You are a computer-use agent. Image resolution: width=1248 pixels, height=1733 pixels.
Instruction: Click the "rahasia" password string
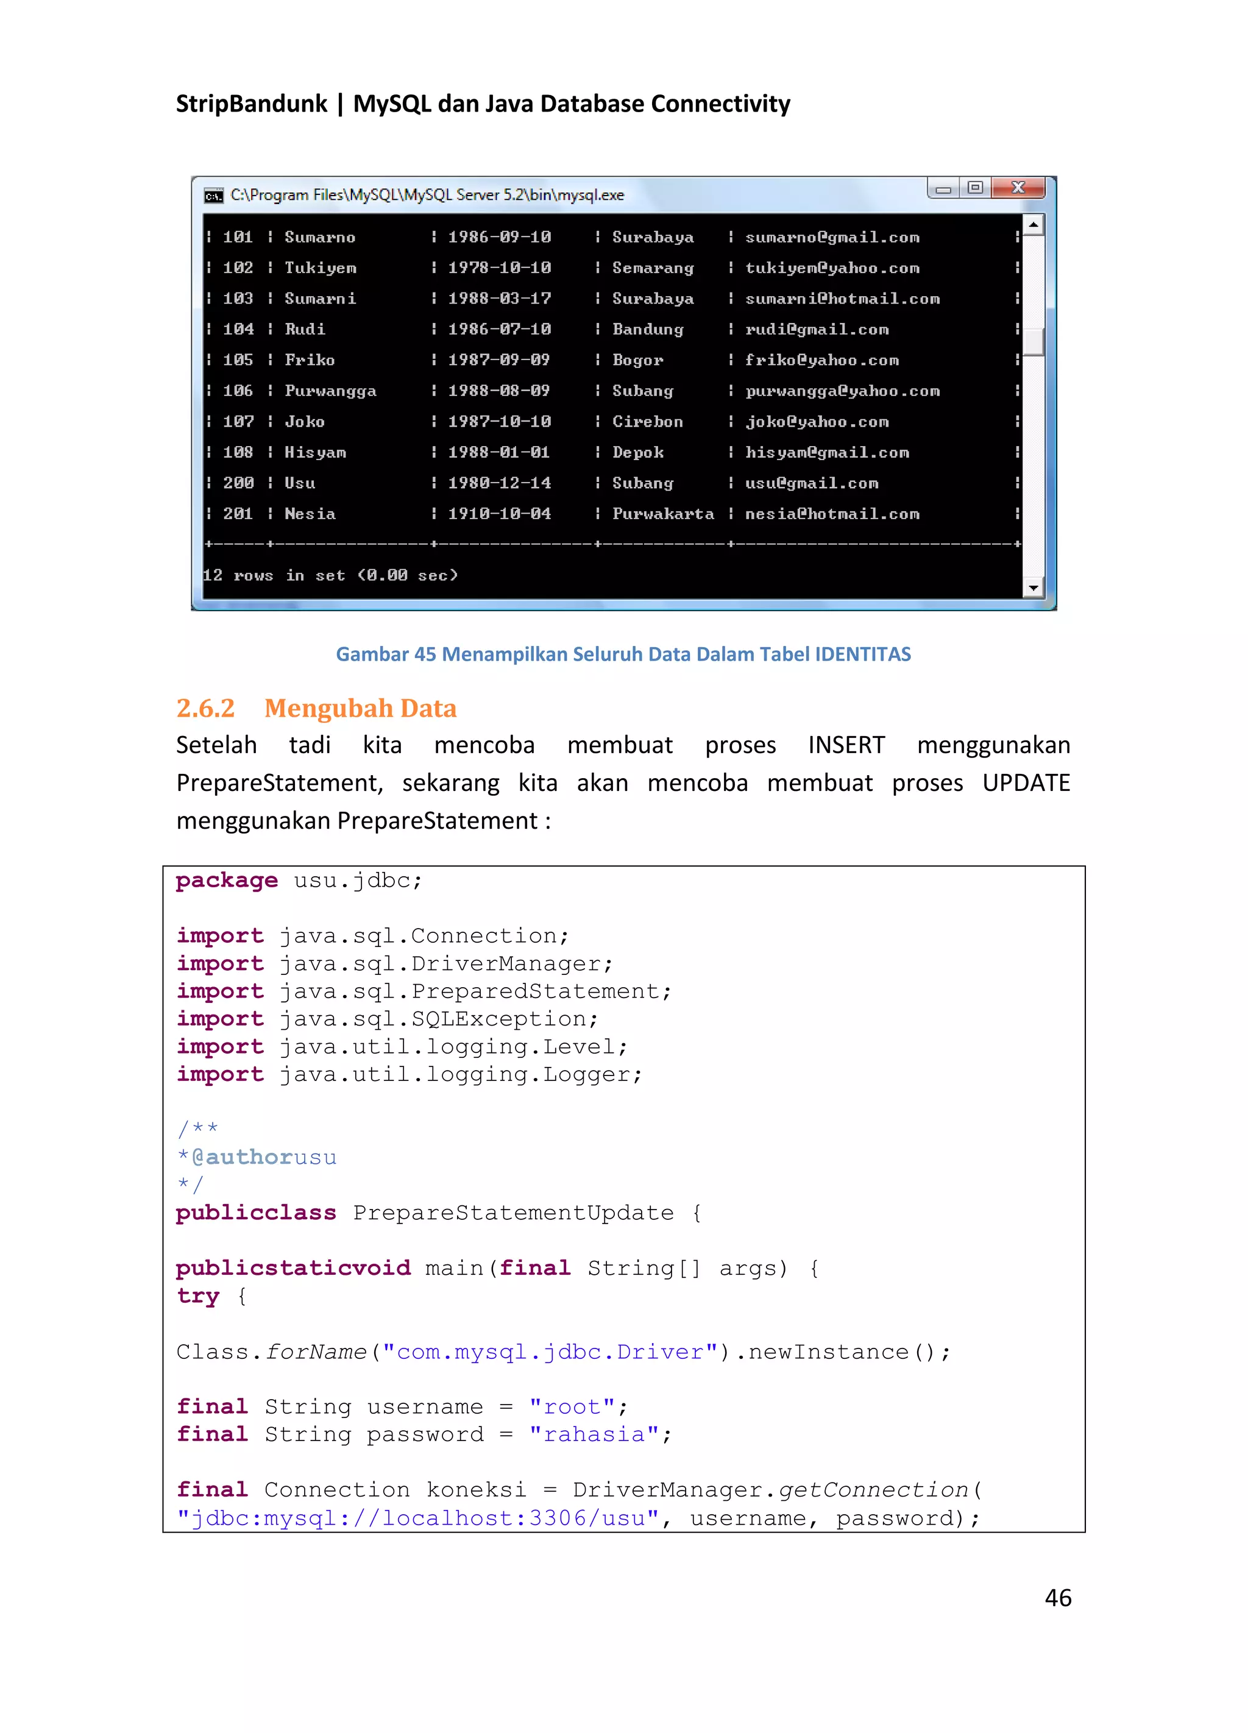pyautogui.click(x=594, y=1434)
